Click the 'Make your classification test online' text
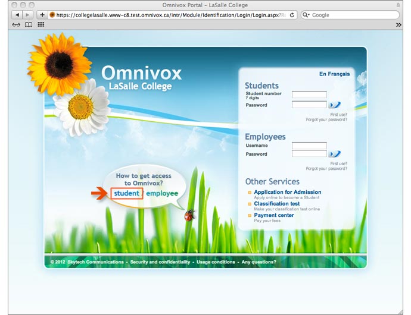The height and width of the screenshot is (315, 411). pos(287,209)
